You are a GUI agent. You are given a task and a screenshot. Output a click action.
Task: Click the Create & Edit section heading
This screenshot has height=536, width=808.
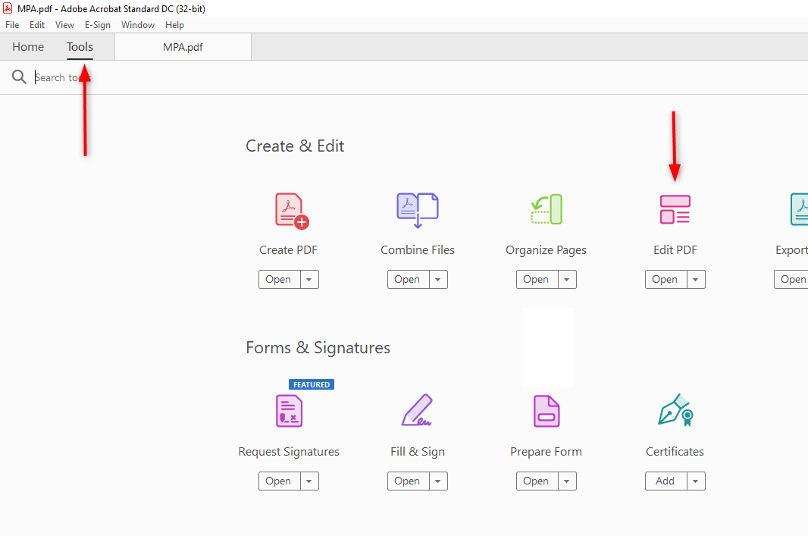tap(295, 146)
